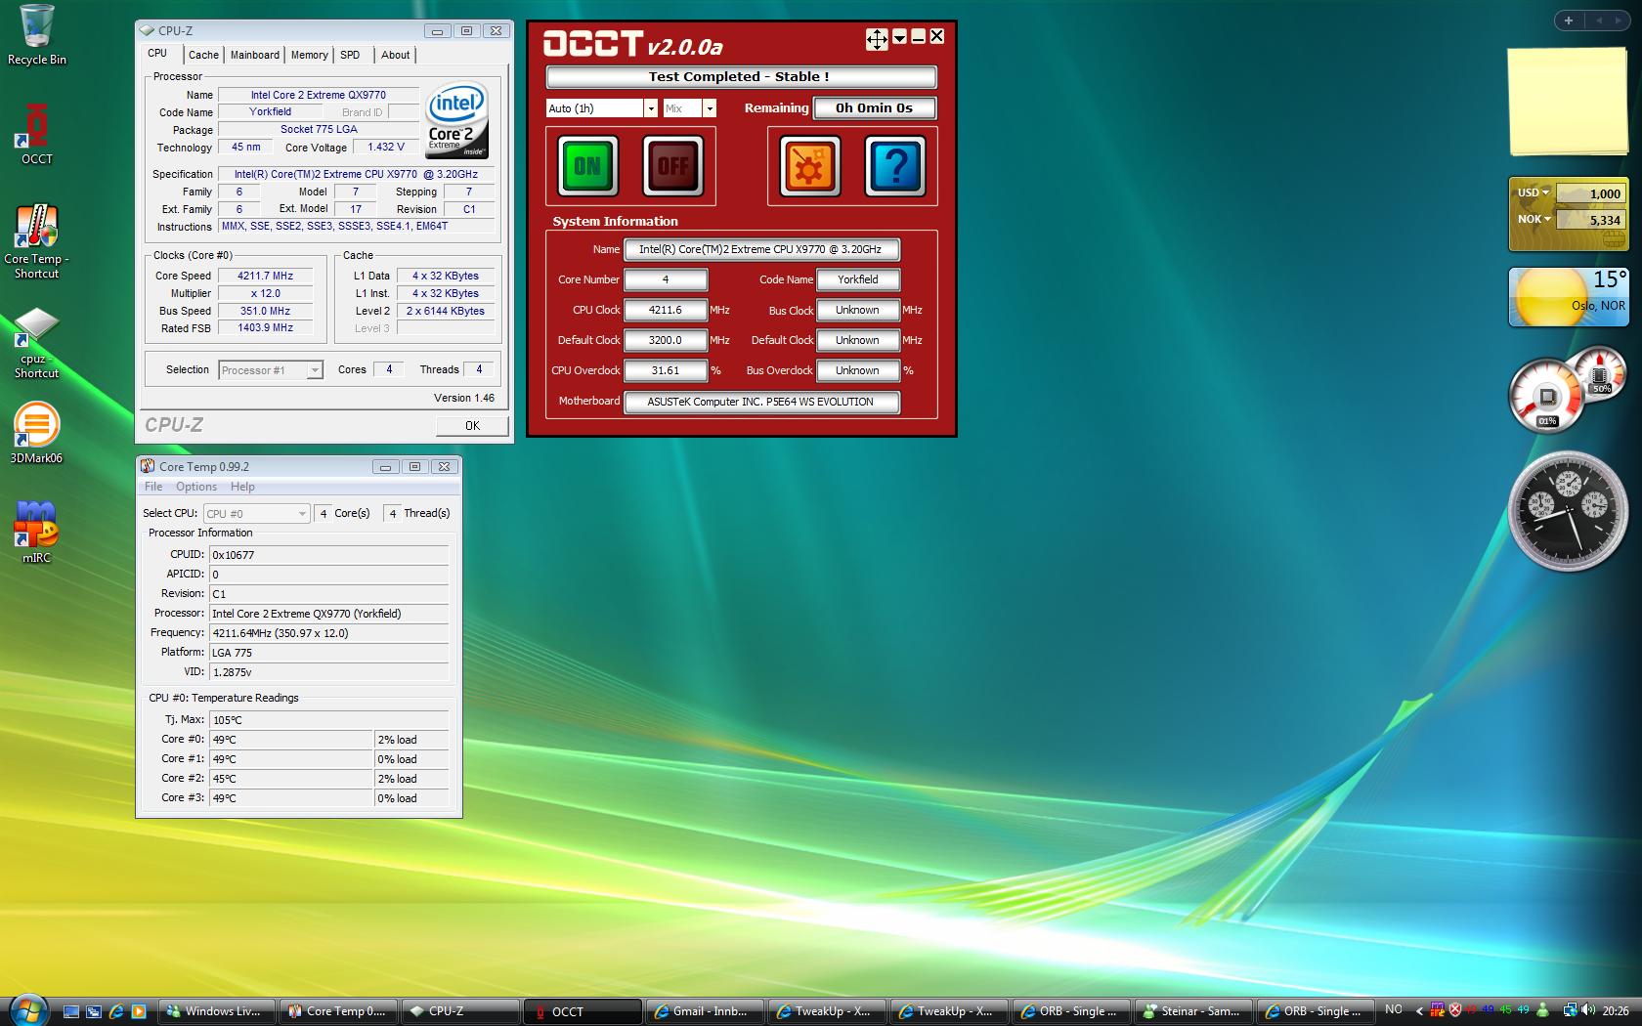The image size is (1642, 1026).
Task: Open the OCCT Mix dropdown
Action: click(710, 108)
